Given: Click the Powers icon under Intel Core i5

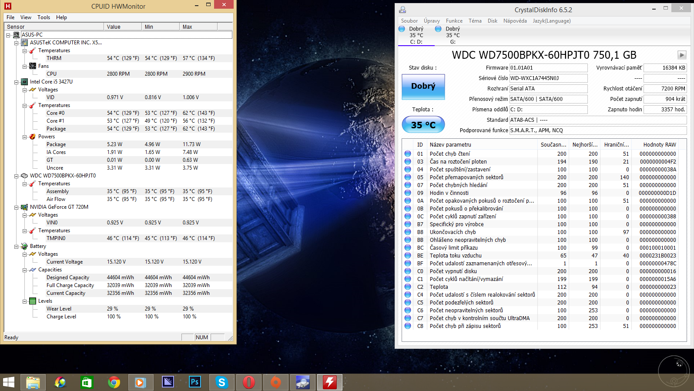Looking at the screenshot, I should tap(33, 137).
